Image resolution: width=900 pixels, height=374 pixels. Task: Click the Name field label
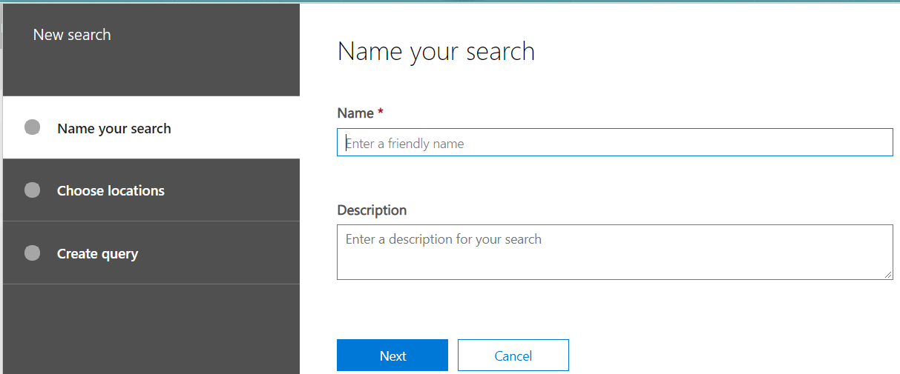coord(355,113)
